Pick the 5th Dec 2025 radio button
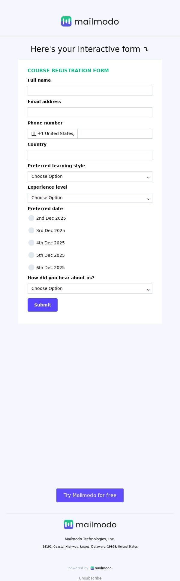Image resolution: width=180 pixels, height=581 pixels. [31, 255]
